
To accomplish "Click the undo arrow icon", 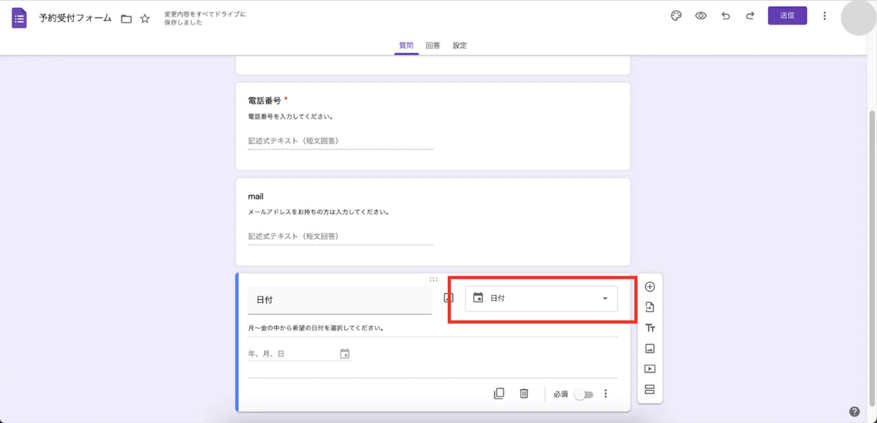I will click(x=725, y=15).
